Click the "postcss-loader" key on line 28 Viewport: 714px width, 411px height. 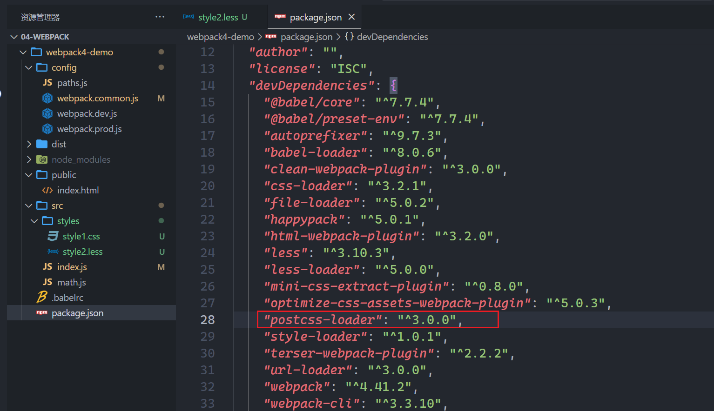(x=323, y=320)
